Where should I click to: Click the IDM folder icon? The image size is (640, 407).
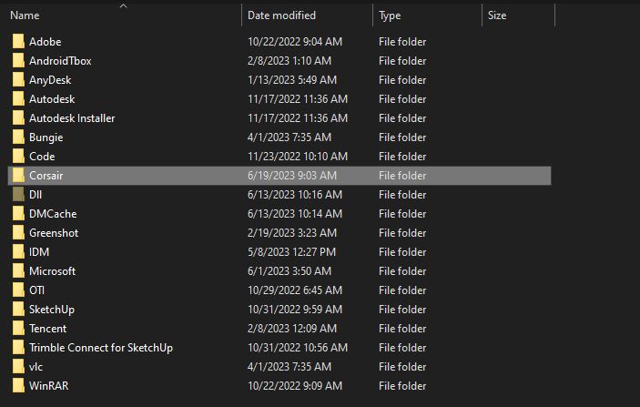coord(18,252)
